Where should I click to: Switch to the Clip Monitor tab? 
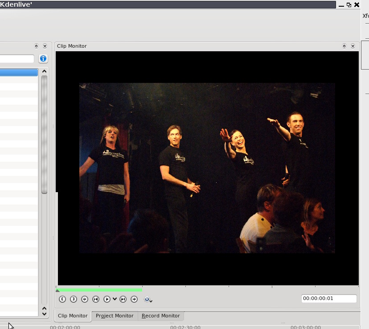tap(73, 316)
